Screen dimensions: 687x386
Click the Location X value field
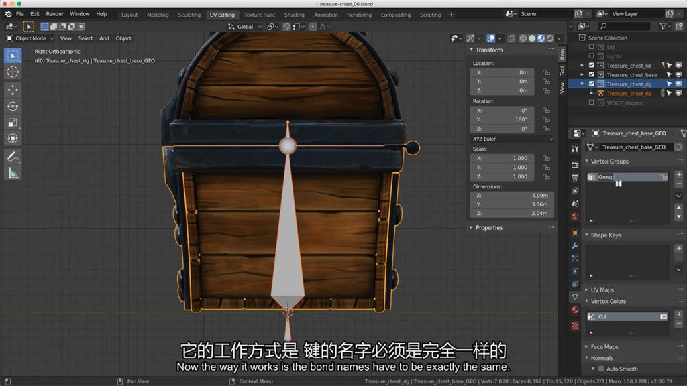(502, 72)
